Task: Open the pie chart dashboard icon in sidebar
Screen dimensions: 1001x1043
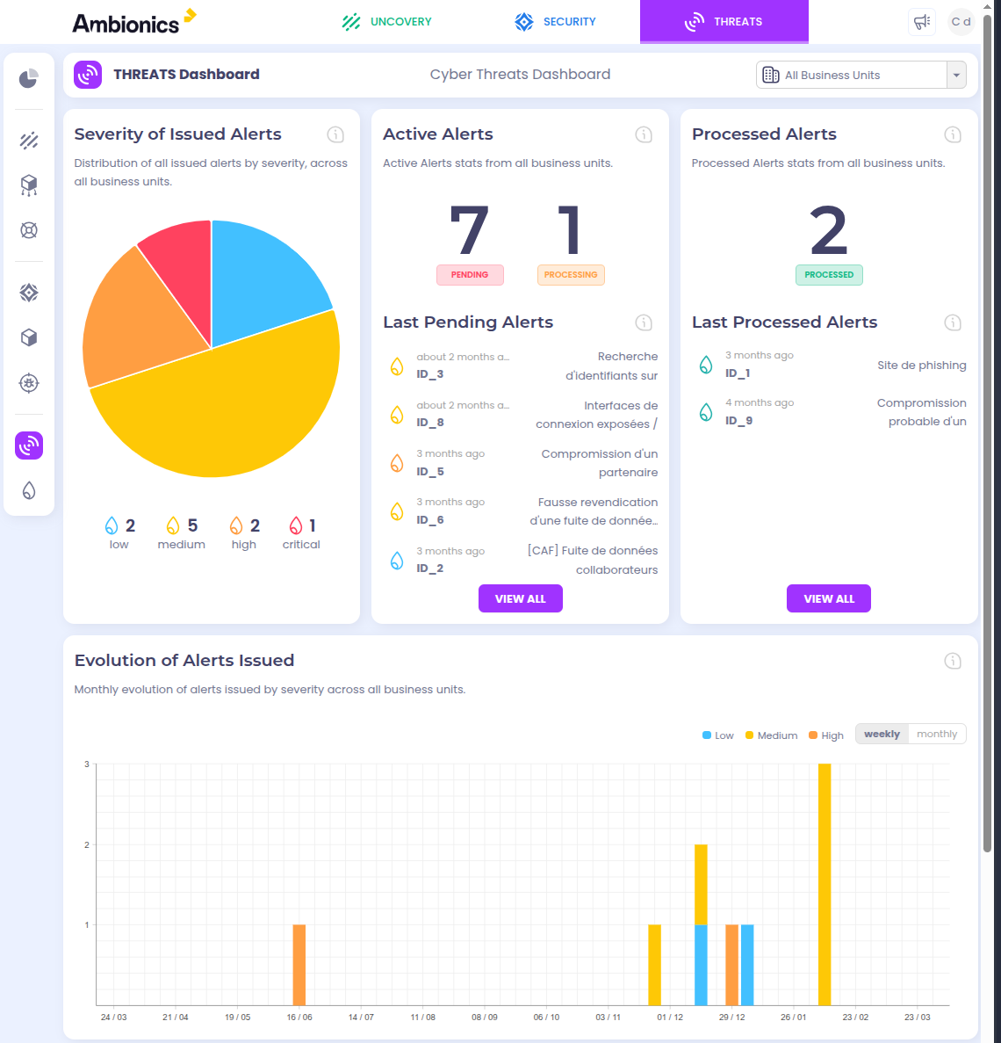Action: click(x=28, y=78)
